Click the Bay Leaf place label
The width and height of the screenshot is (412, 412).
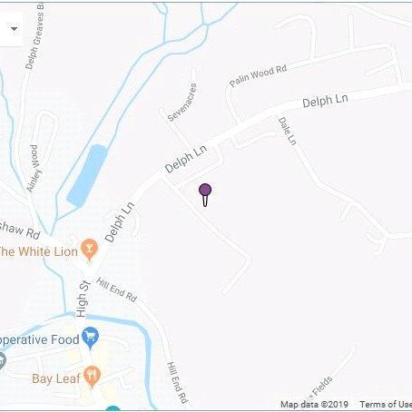(x=56, y=378)
